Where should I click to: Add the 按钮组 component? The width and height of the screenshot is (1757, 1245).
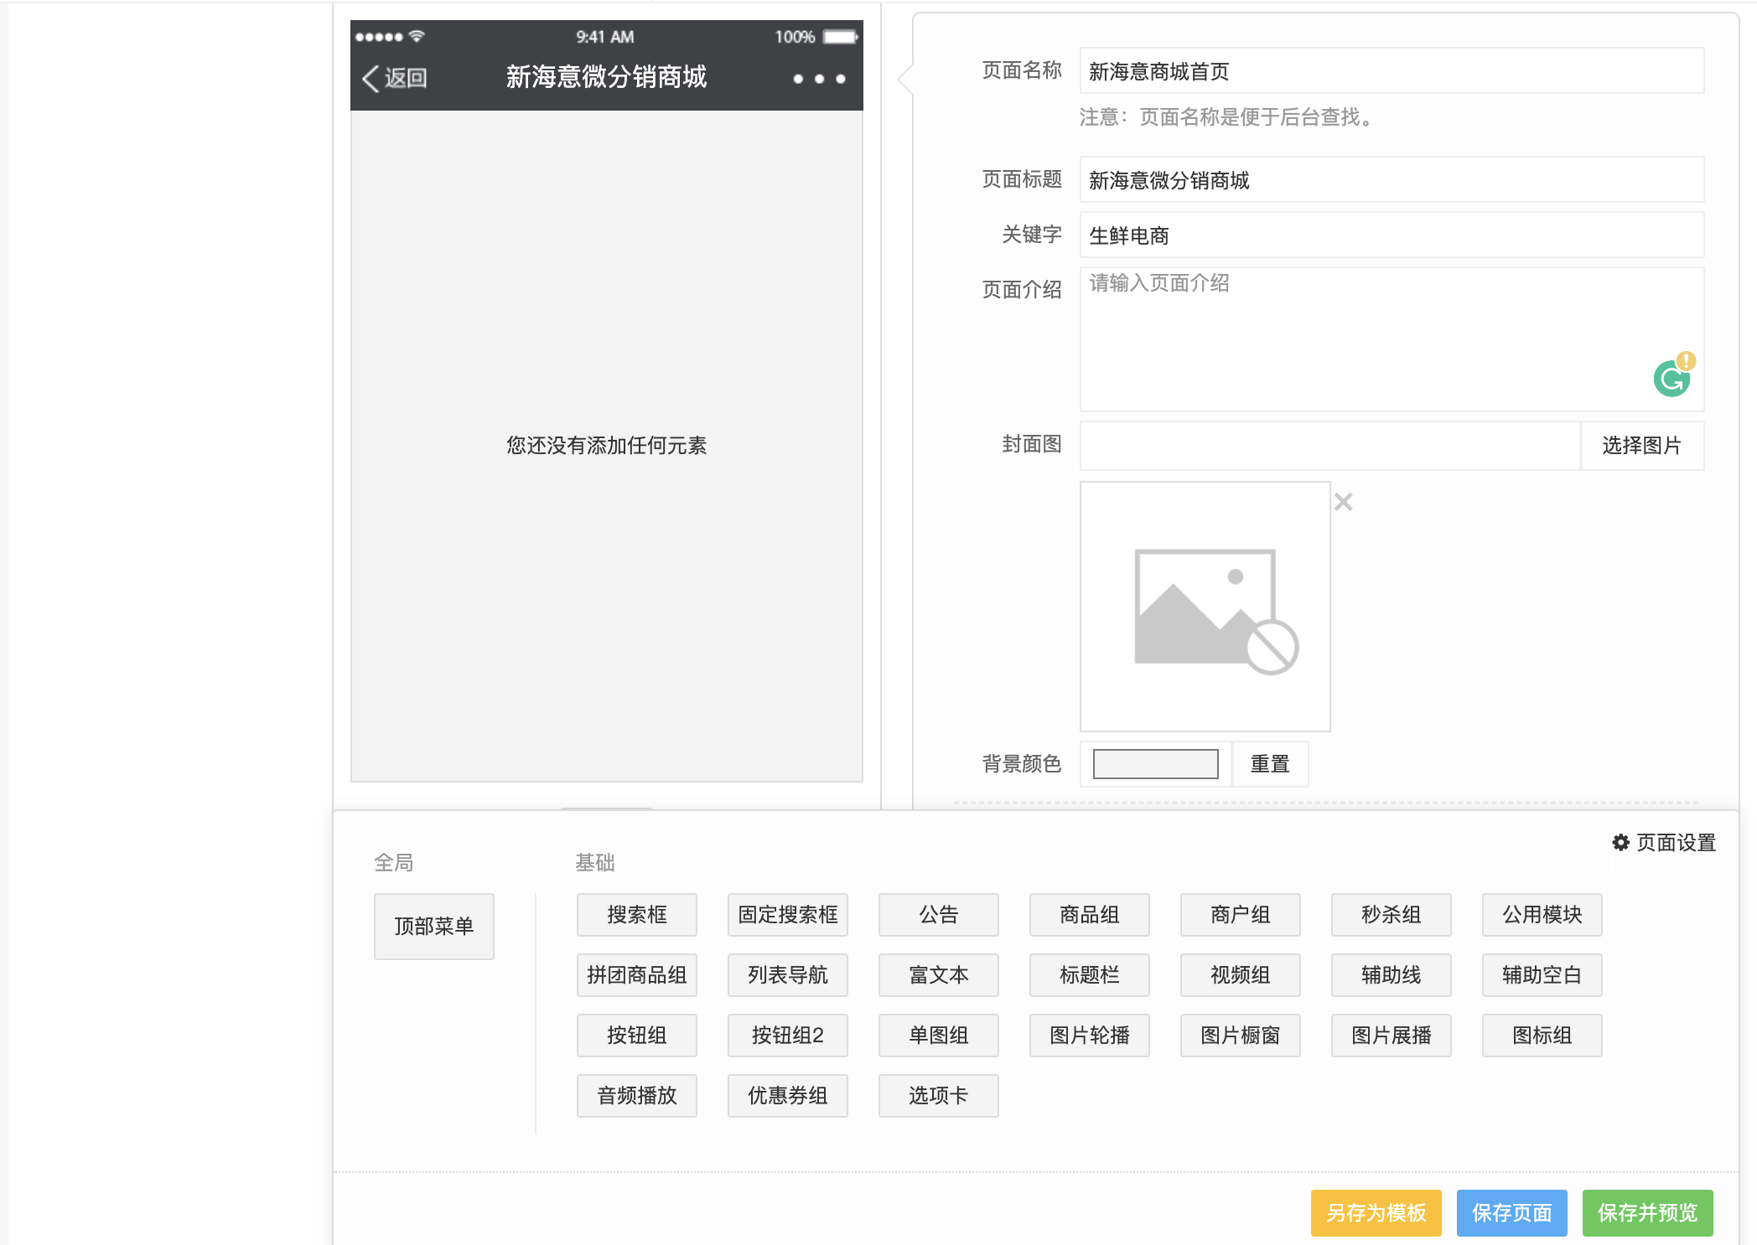(x=637, y=1035)
